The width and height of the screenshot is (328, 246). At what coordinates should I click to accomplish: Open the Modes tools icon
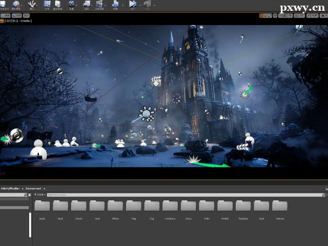(32, 5)
